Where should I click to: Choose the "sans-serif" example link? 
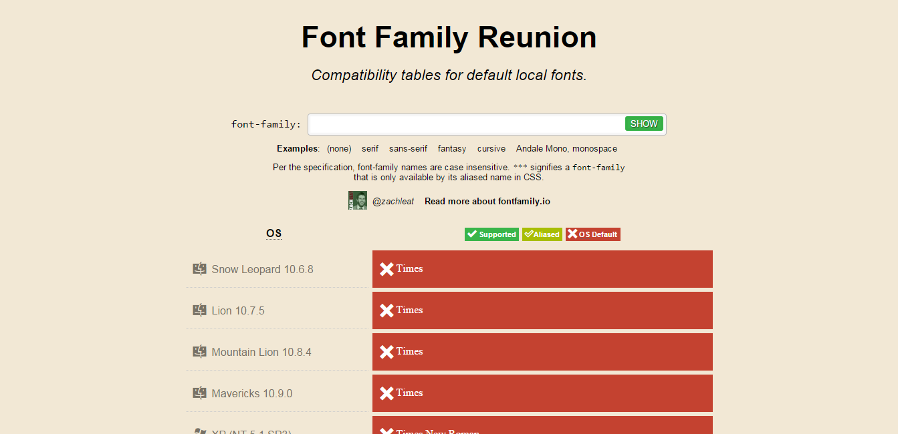408,149
